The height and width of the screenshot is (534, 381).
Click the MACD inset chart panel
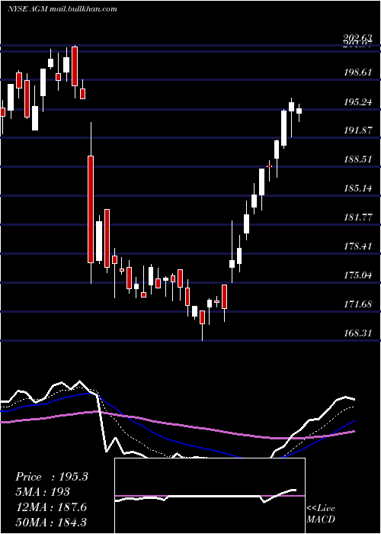(210, 496)
